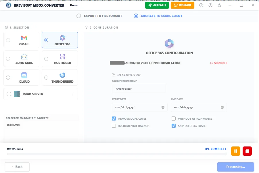
Task: Click the Selection gear icon
Action: (6, 27)
